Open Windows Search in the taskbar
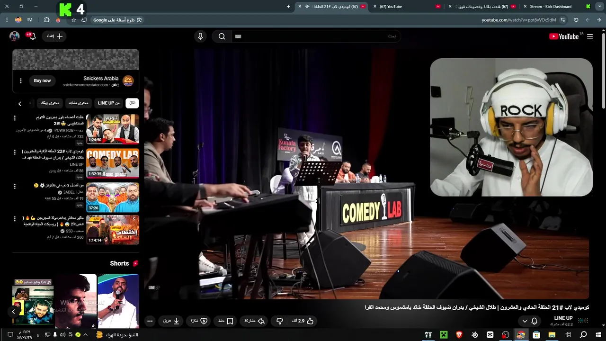Screen dimensions: 606x341 (x=583, y=335)
